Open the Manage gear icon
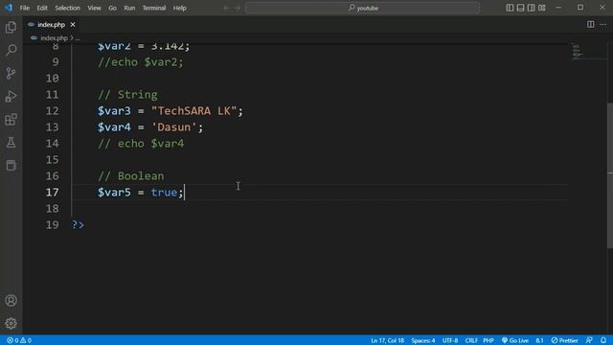 point(11,323)
